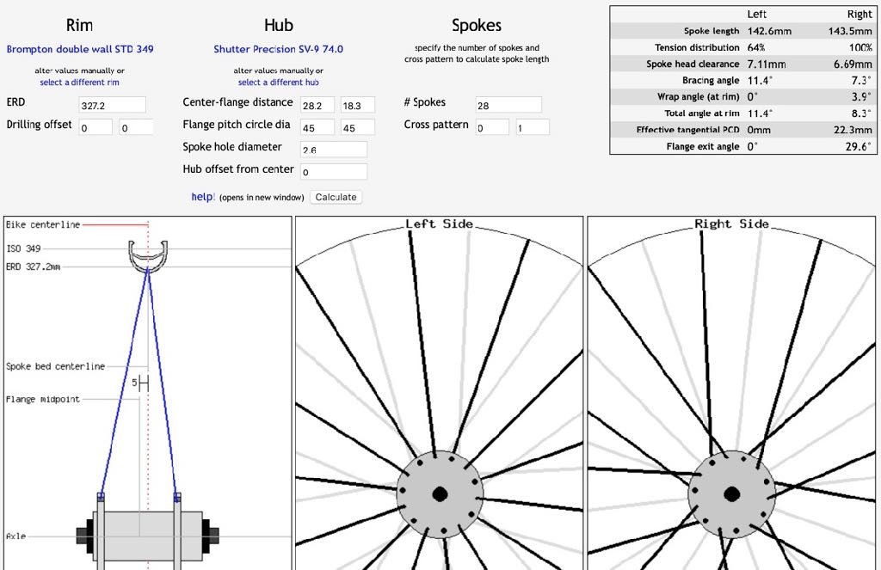881x570 pixels.
Task: Click 'select a different rim' link
Action: (x=79, y=83)
